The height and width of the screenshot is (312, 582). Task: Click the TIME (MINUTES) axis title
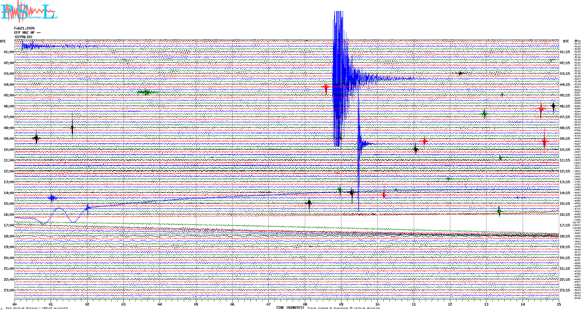(x=290, y=308)
